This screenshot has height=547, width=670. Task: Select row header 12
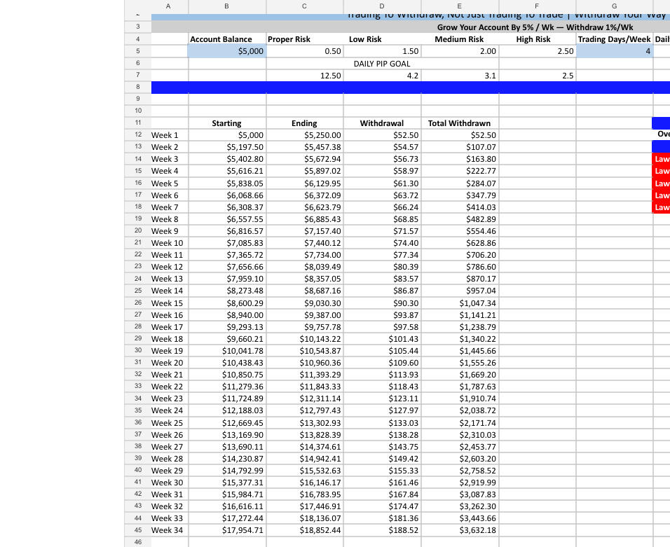click(x=137, y=134)
